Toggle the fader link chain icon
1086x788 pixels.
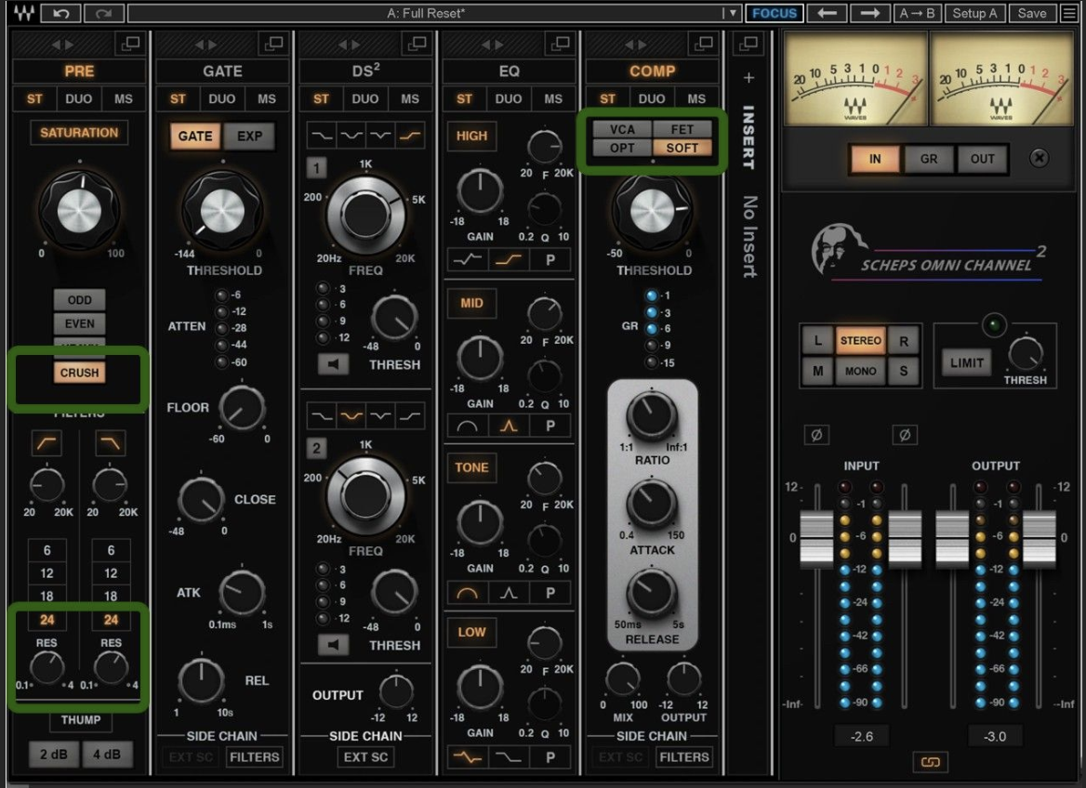pyautogui.click(x=930, y=762)
